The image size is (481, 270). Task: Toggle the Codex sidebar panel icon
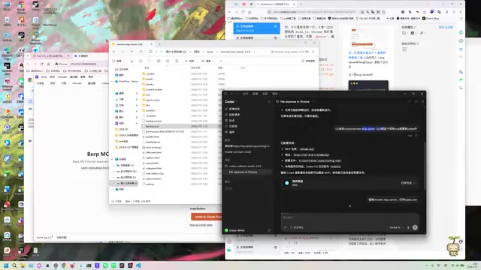225,94
